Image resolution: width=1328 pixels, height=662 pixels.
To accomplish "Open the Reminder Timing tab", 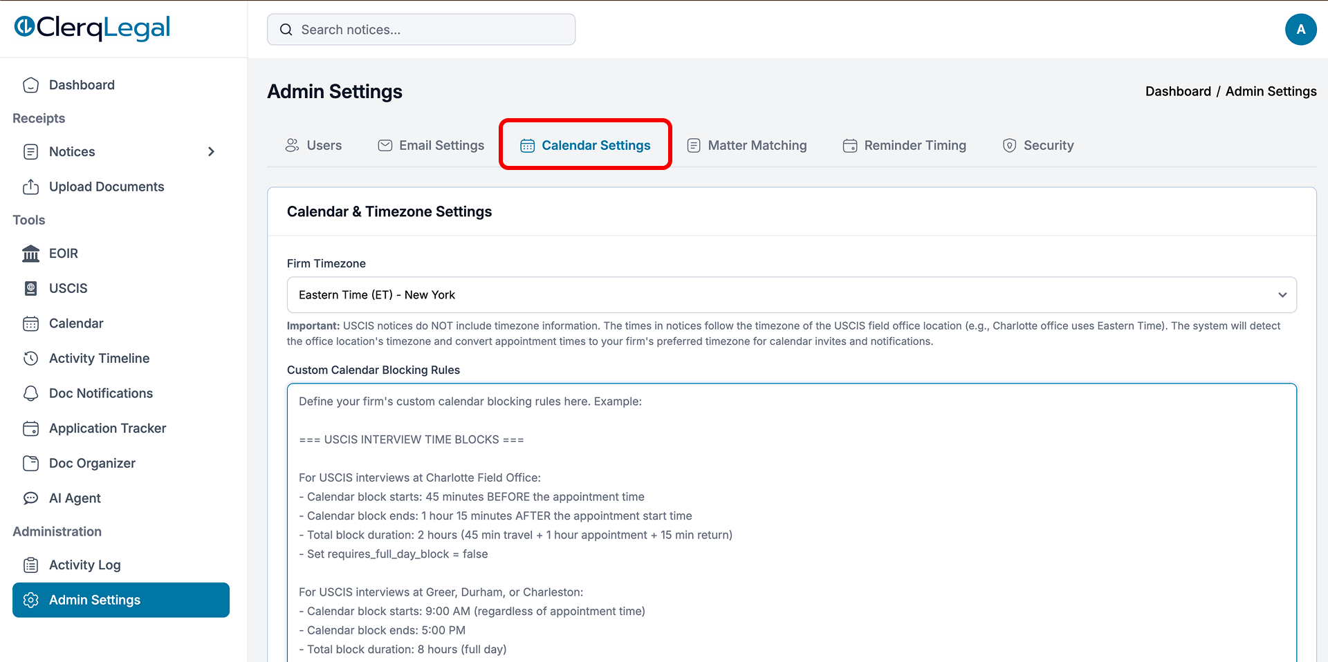I will [904, 146].
